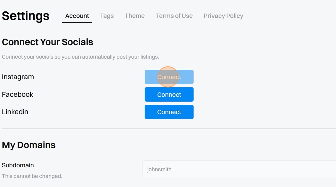This screenshot has width=336, height=187.
Task: Select the Theme tab
Action: click(135, 16)
